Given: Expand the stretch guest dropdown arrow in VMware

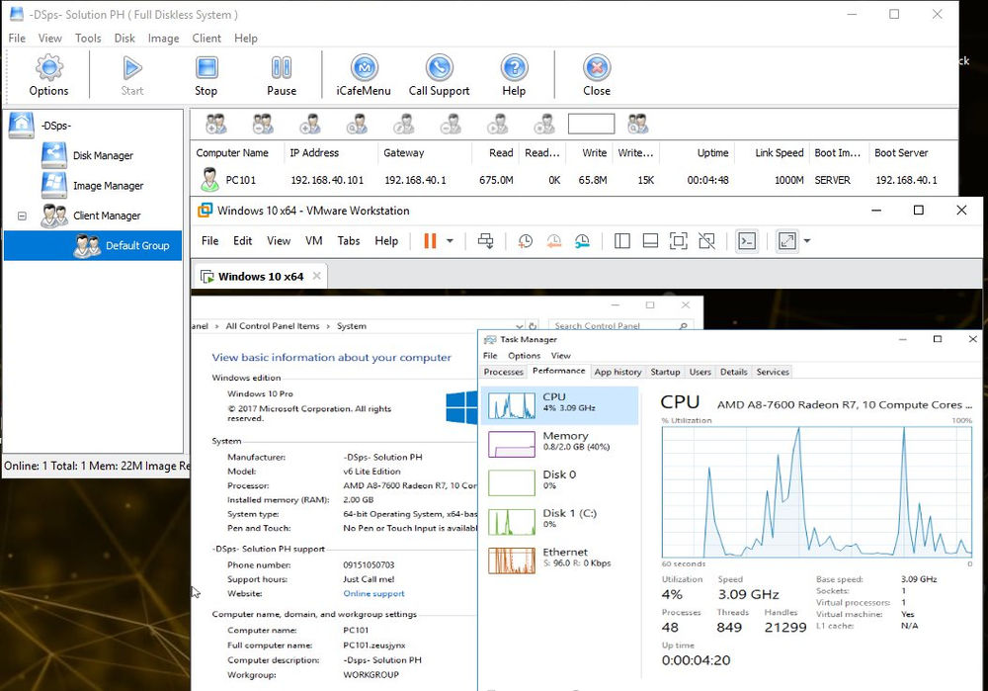Looking at the screenshot, I should coord(807,241).
